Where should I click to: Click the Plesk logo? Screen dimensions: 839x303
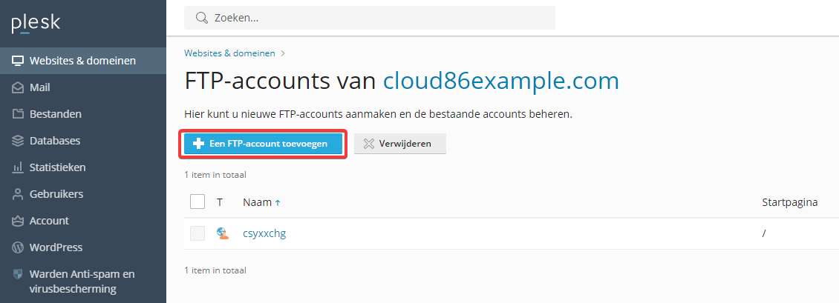click(36, 24)
